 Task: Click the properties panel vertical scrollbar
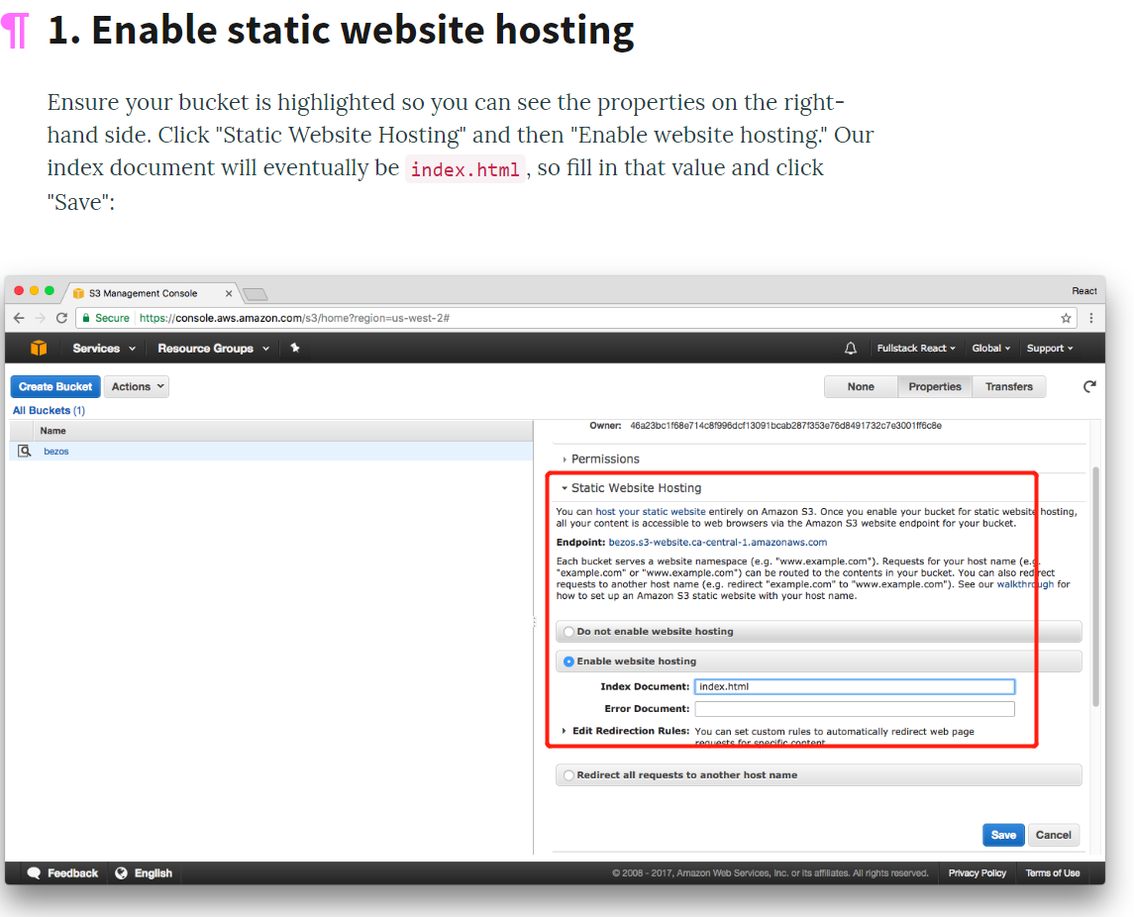(x=1095, y=586)
